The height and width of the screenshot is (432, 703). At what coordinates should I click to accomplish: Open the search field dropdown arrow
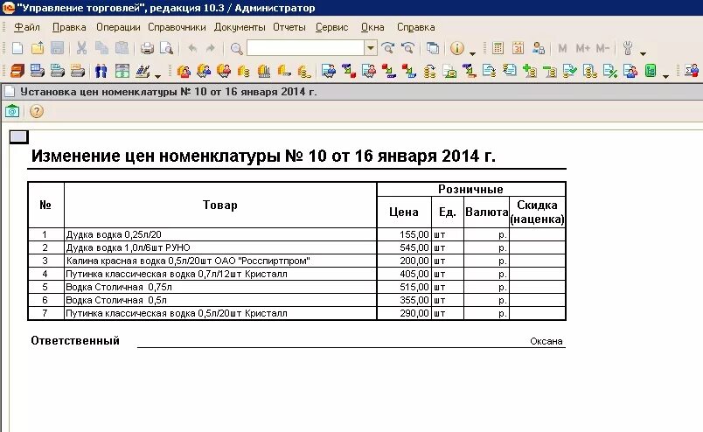371,48
